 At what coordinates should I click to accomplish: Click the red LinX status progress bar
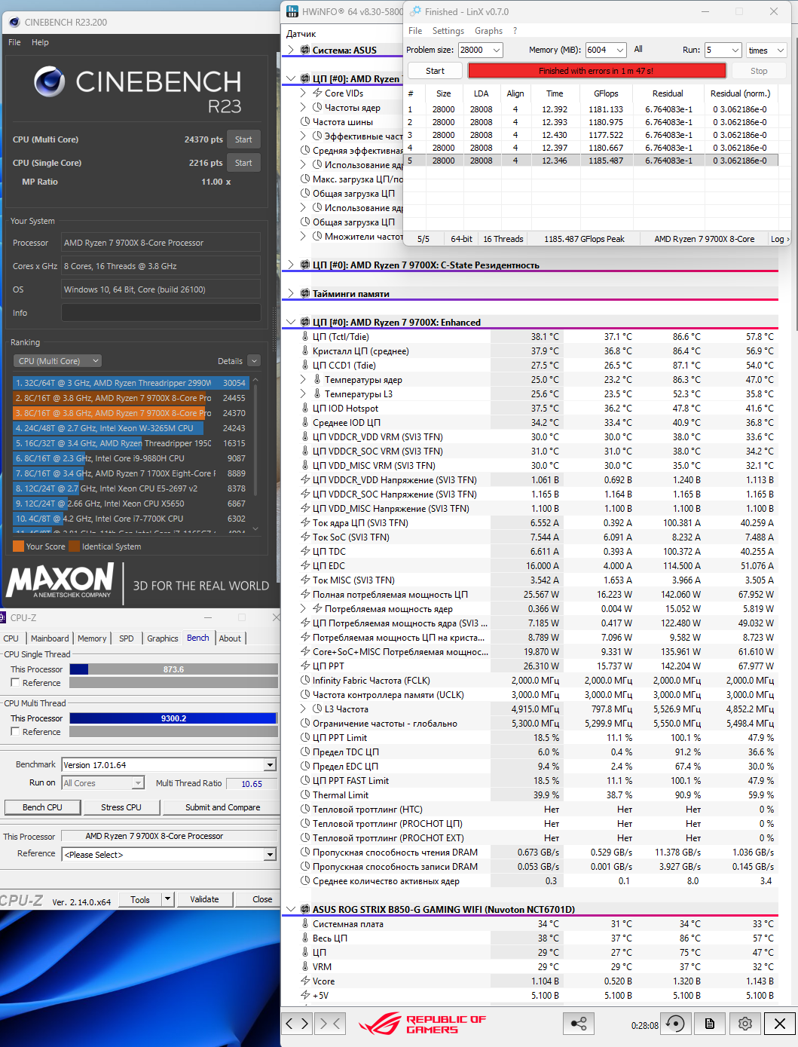[x=597, y=71]
